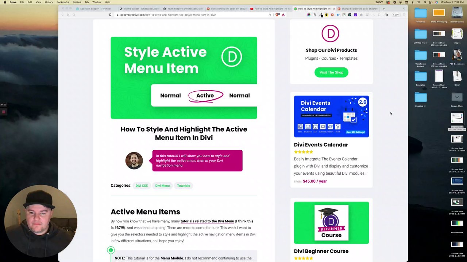This screenshot has width=467, height=262.
Task: Open the Divi Beginner Course title link
Action: 321,251
